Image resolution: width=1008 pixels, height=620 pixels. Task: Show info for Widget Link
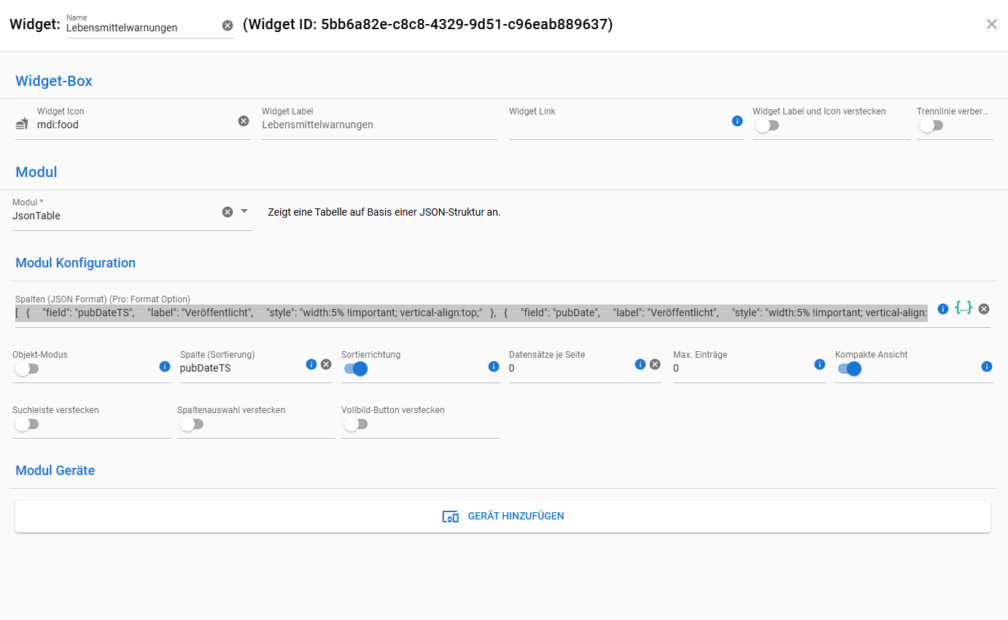coord(737,121)
